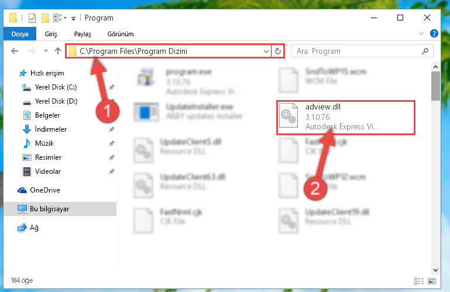Click the search magnifier icon

coord(425,51)
